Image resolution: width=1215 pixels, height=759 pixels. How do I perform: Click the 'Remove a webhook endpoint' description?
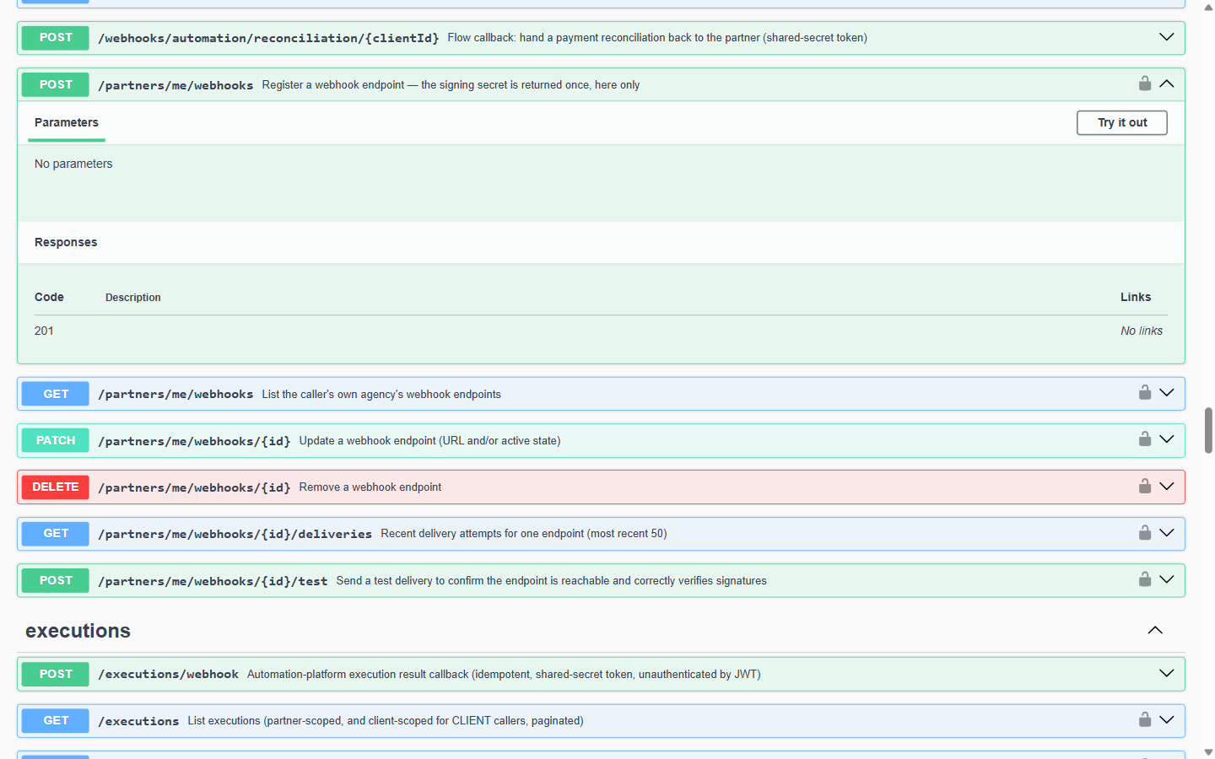coord(370,487)
